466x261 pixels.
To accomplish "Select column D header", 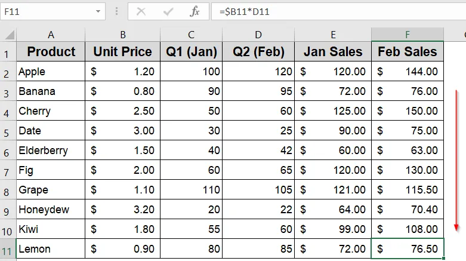I will click(x=258, y=35).
